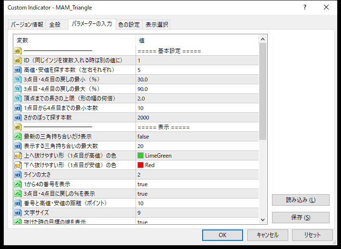This screenshot has width=341, height=249.
Task: Click the value 9 for 文字サイズ
Action: pos(197,213)
